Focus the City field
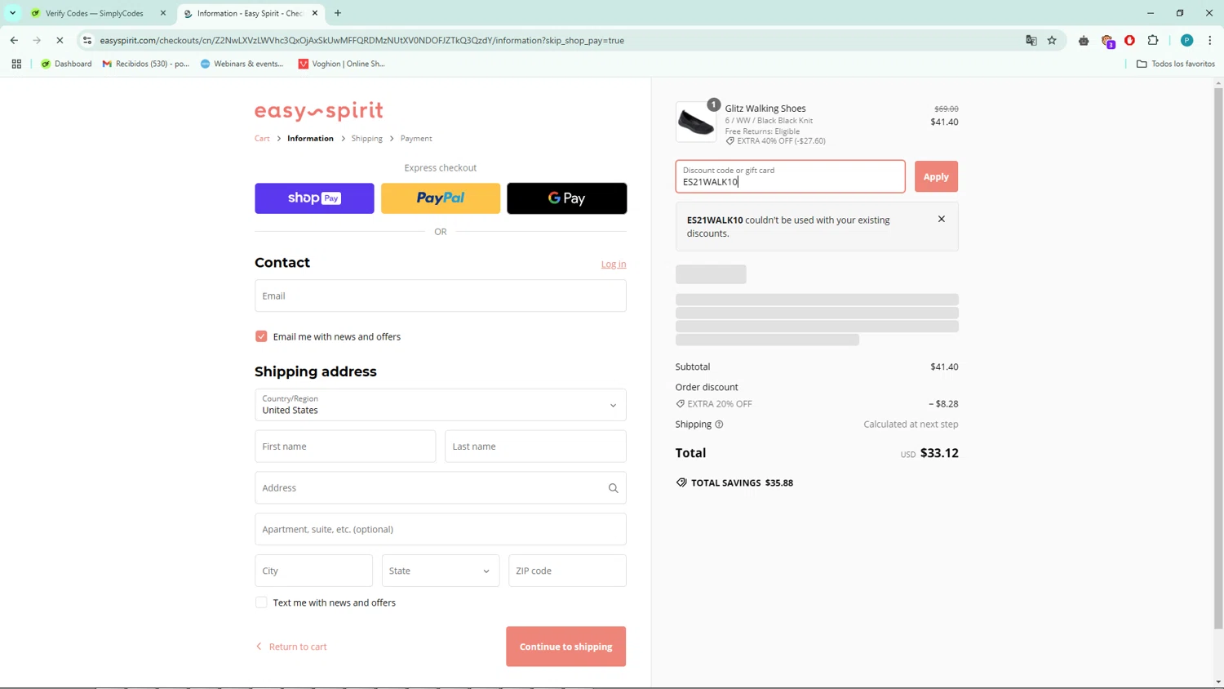1224x689 pixels. (313, 571)
